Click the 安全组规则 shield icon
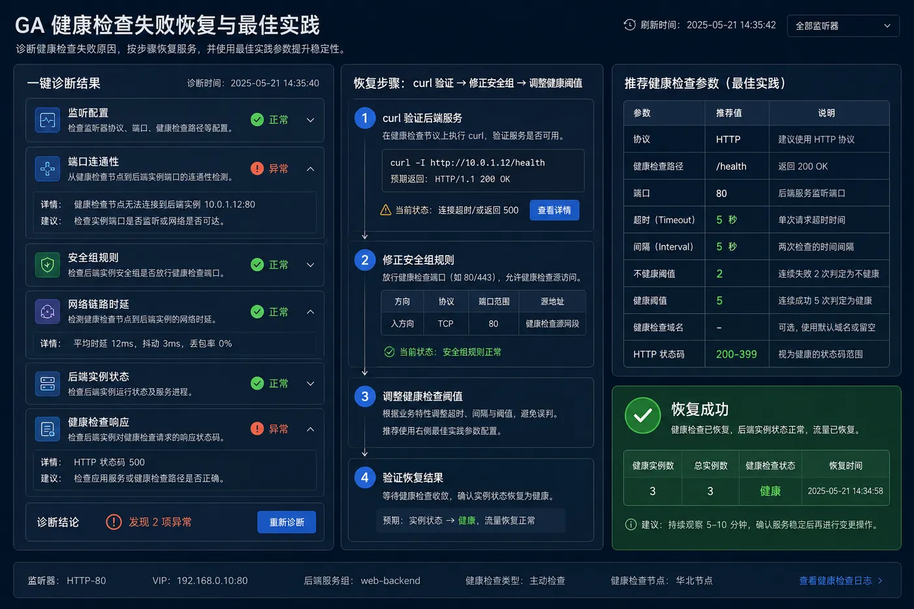 (x=48, y=265)
